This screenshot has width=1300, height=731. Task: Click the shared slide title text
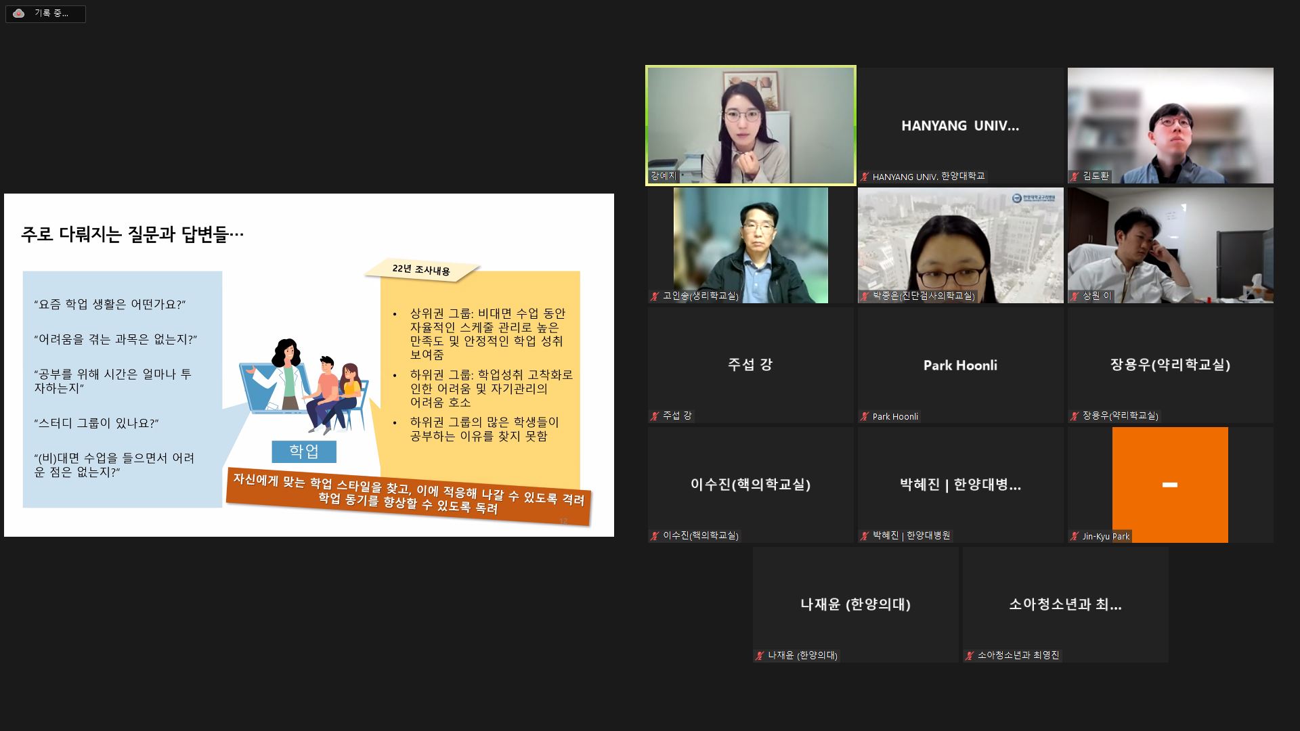pos(132,234)
